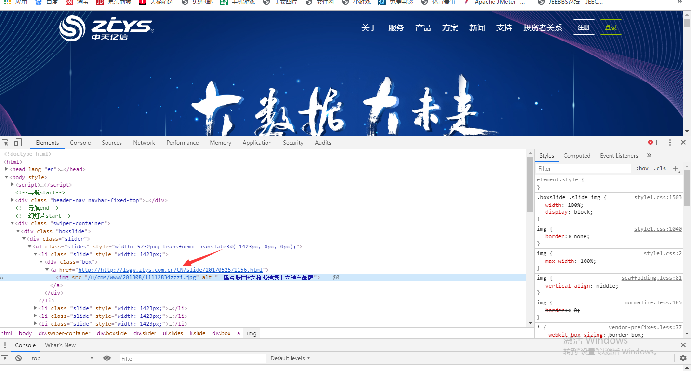Switch to the Sources tab
The width and height of the screenshot is (691, 371).
point(112,143)
